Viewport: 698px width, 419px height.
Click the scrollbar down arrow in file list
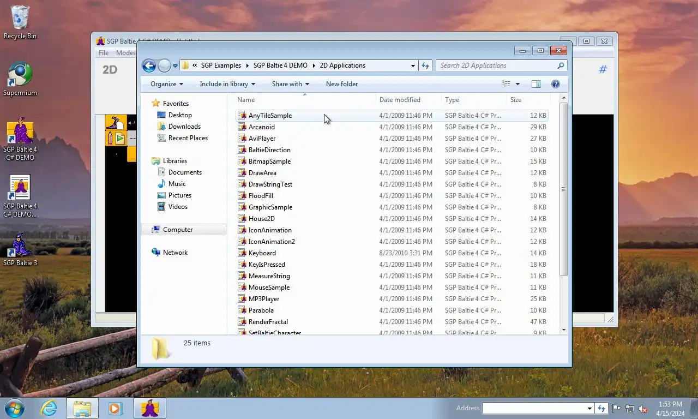click(563, 330)
